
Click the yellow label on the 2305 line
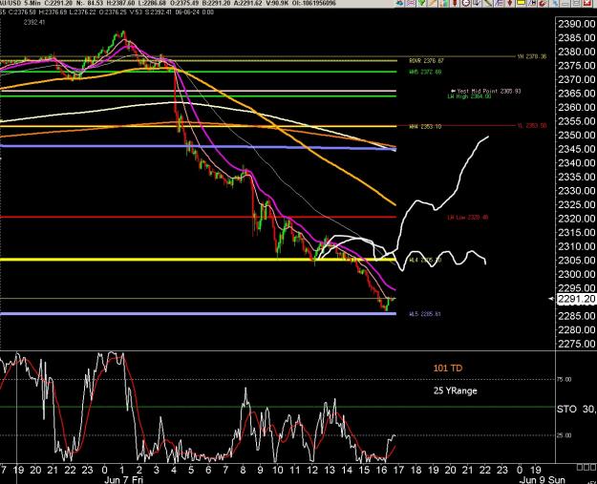point(425,261)
